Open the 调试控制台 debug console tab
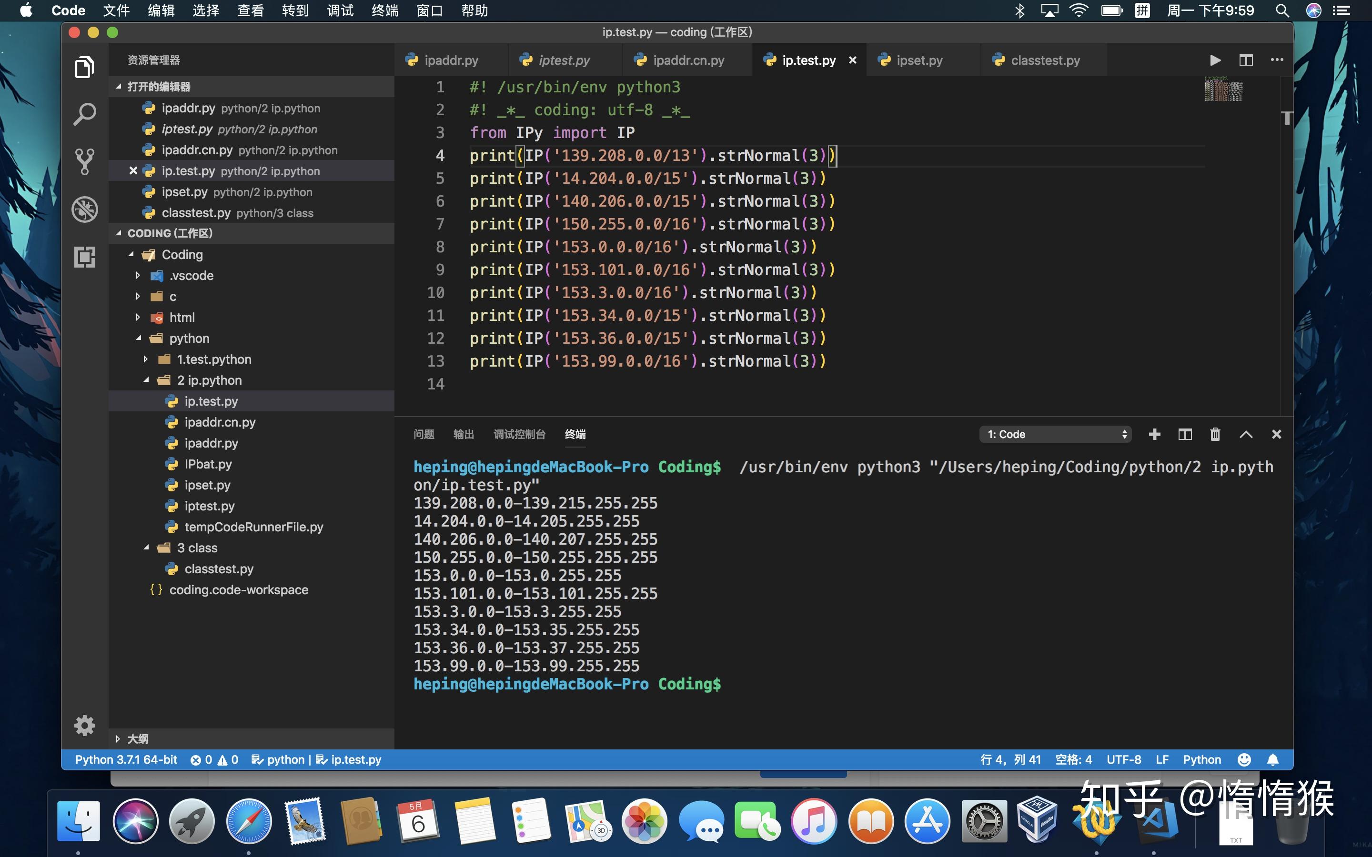Screen dimensions: 1372x857 tap(519, 434)
